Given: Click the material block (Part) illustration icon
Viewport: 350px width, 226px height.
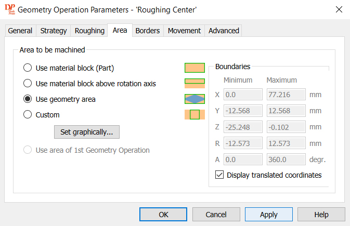Looking at the screenshot, I should coord(195,68).
